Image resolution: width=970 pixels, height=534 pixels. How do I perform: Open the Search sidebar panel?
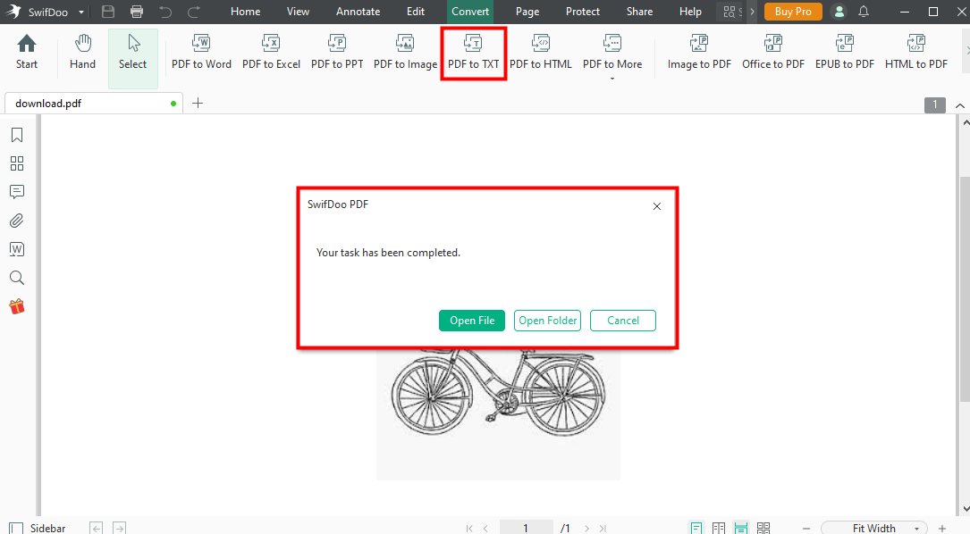(x=17, y=278)
